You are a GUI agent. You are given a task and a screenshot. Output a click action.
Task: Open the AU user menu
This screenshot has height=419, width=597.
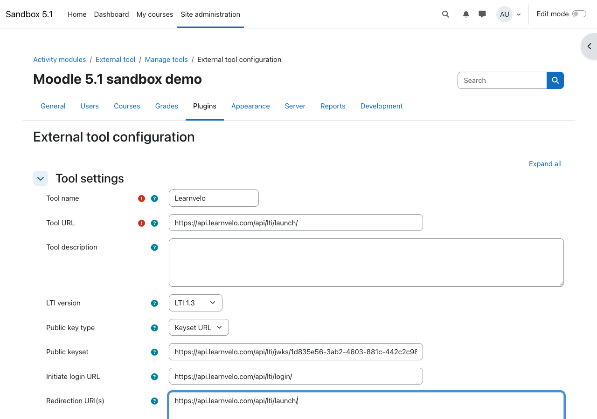[x=508, y=14]
